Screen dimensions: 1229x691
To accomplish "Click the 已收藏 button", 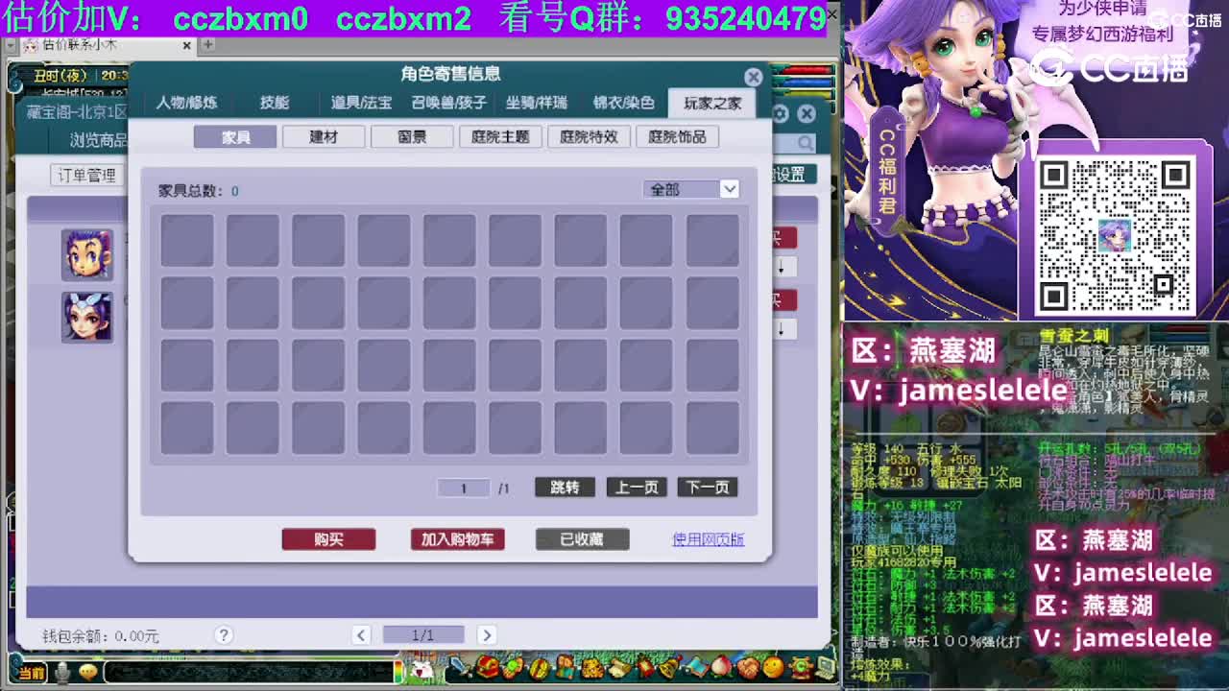I will coord(582,539).
